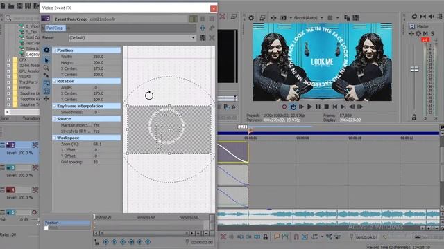Click Sync Cursor in keyframe controller
The height and width of the screenshot is (249, 444).
[x=97, y=242]
